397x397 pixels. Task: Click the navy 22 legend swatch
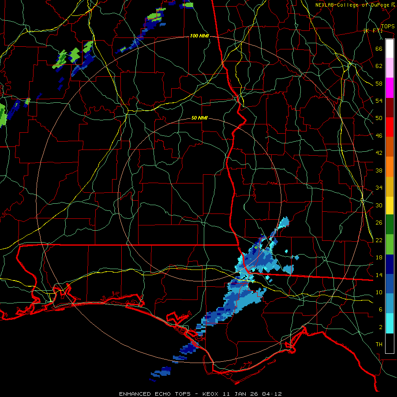click(390, 264)
